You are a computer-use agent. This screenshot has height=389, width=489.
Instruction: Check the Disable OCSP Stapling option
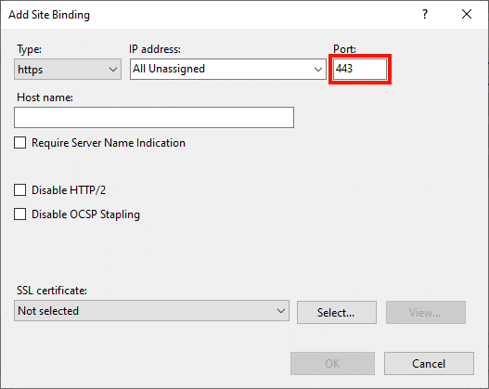pyautogui.click(x=20, y=214)
